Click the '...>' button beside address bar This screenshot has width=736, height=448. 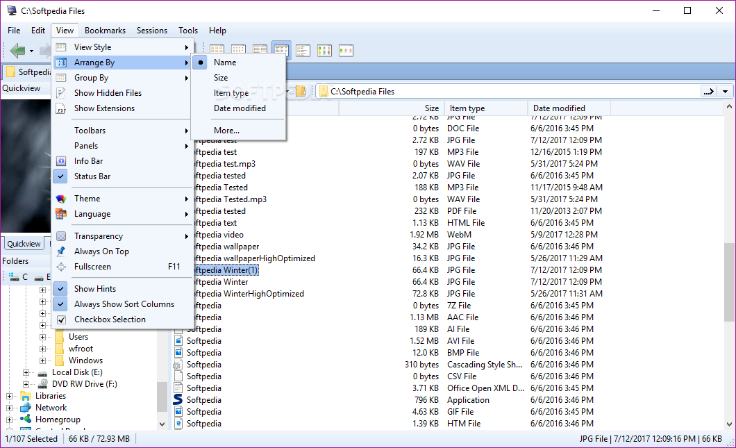pos(709,92)
